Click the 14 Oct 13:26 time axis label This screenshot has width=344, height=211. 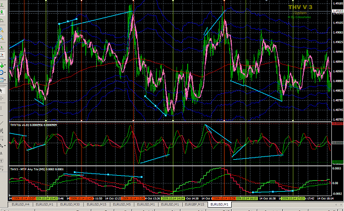click(152, 198)
